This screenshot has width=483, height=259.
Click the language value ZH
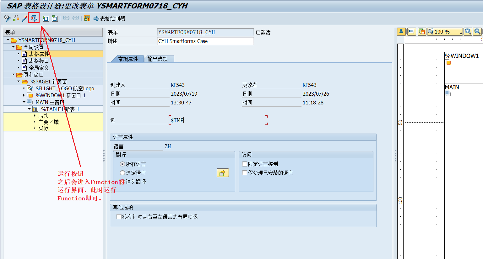click(x=168, y=146)
